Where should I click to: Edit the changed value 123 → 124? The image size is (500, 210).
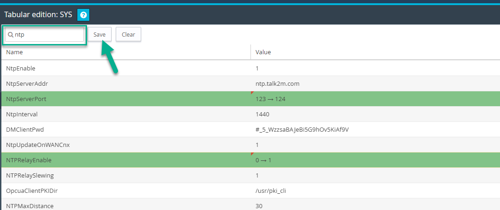point(270,99)
